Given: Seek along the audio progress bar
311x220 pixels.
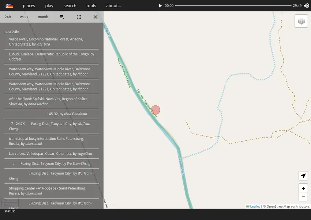Looking at the screenshot, I should click(x=233, y=6).
